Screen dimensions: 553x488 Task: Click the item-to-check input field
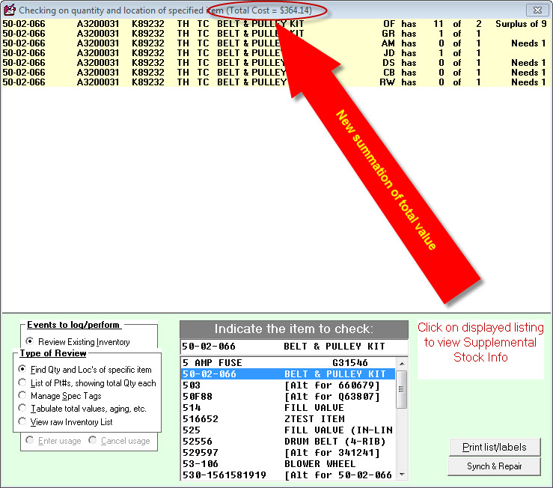coord(294,347)
